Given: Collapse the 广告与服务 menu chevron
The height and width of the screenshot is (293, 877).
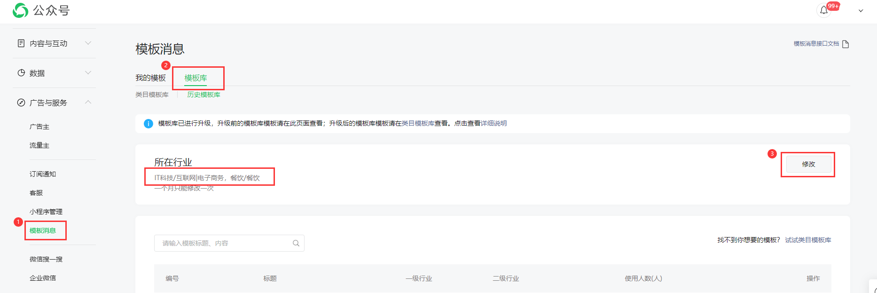Looking at the screenshot, I should pyautogui.click(x=88, y=102).
